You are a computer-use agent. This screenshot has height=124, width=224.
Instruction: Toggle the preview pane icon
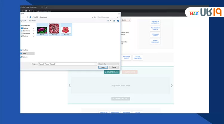(x=114, y=21)
